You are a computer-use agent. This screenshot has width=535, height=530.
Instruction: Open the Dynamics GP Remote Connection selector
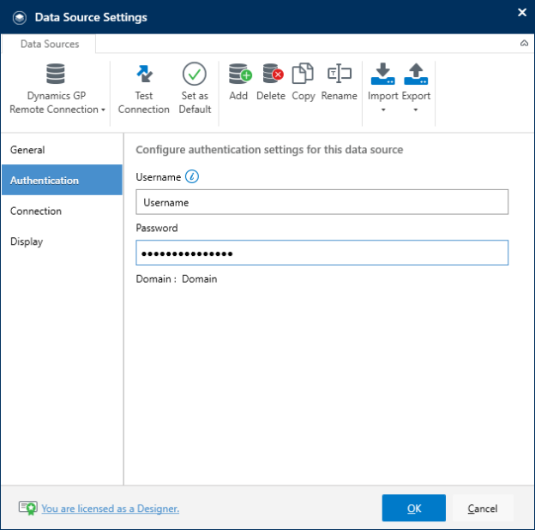point(57,89)
